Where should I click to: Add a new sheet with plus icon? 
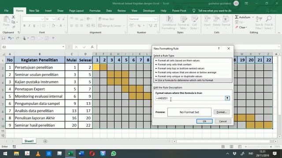[x=45, y=141]
